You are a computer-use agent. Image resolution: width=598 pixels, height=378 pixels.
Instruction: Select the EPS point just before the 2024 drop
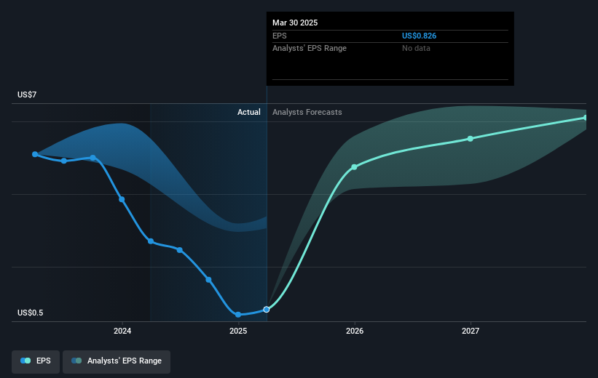click(x=93, y=158)
